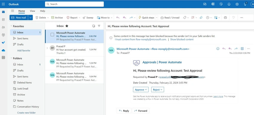Screen dimensions: 254x115
Task: Open the Teams chat icon in header
Action: (205, 4)
